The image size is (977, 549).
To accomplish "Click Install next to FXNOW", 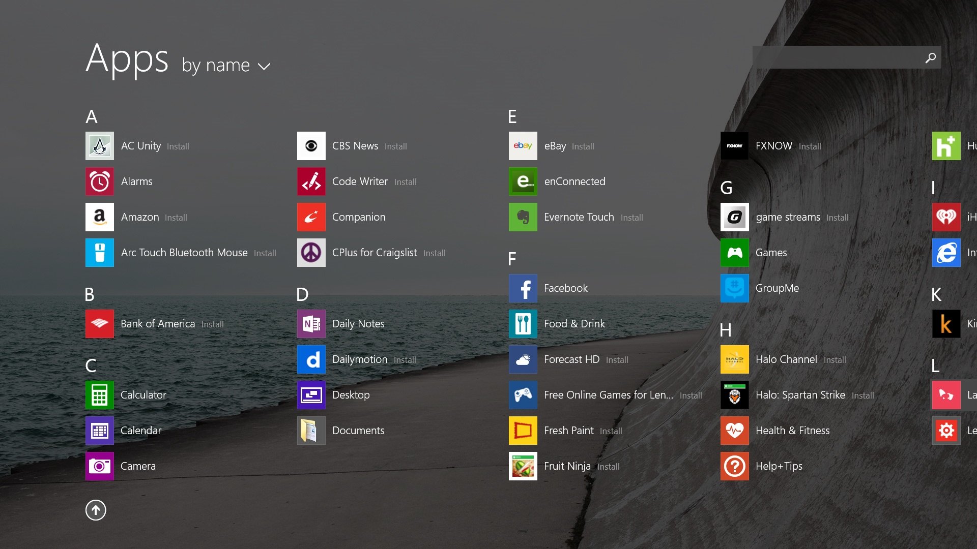I will pyautogui.click(x=810, y=146).
